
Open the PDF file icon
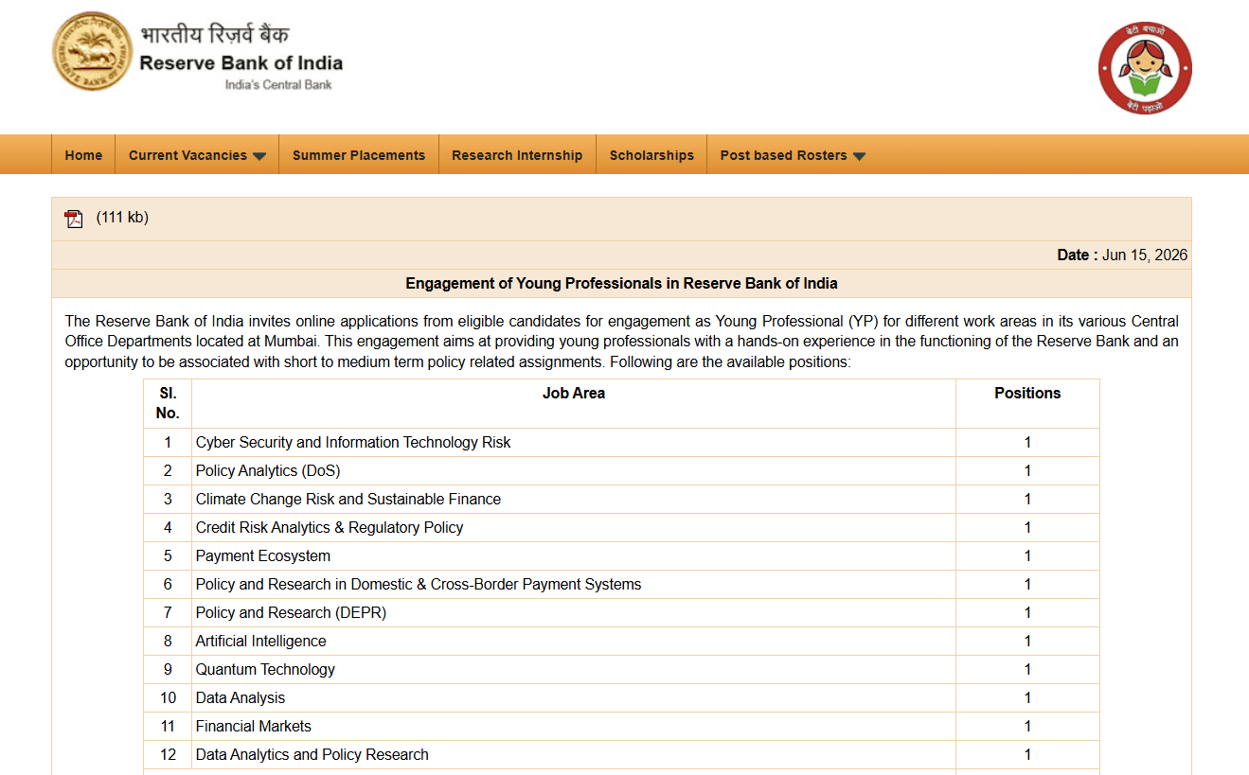point(74,219)
